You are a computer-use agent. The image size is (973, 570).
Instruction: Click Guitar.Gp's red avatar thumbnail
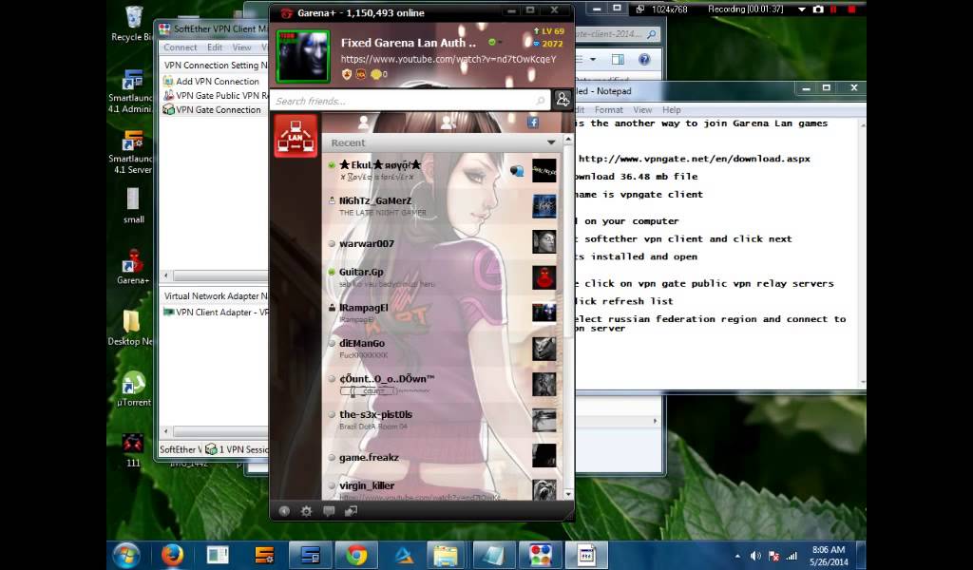[x=544, y=277]
